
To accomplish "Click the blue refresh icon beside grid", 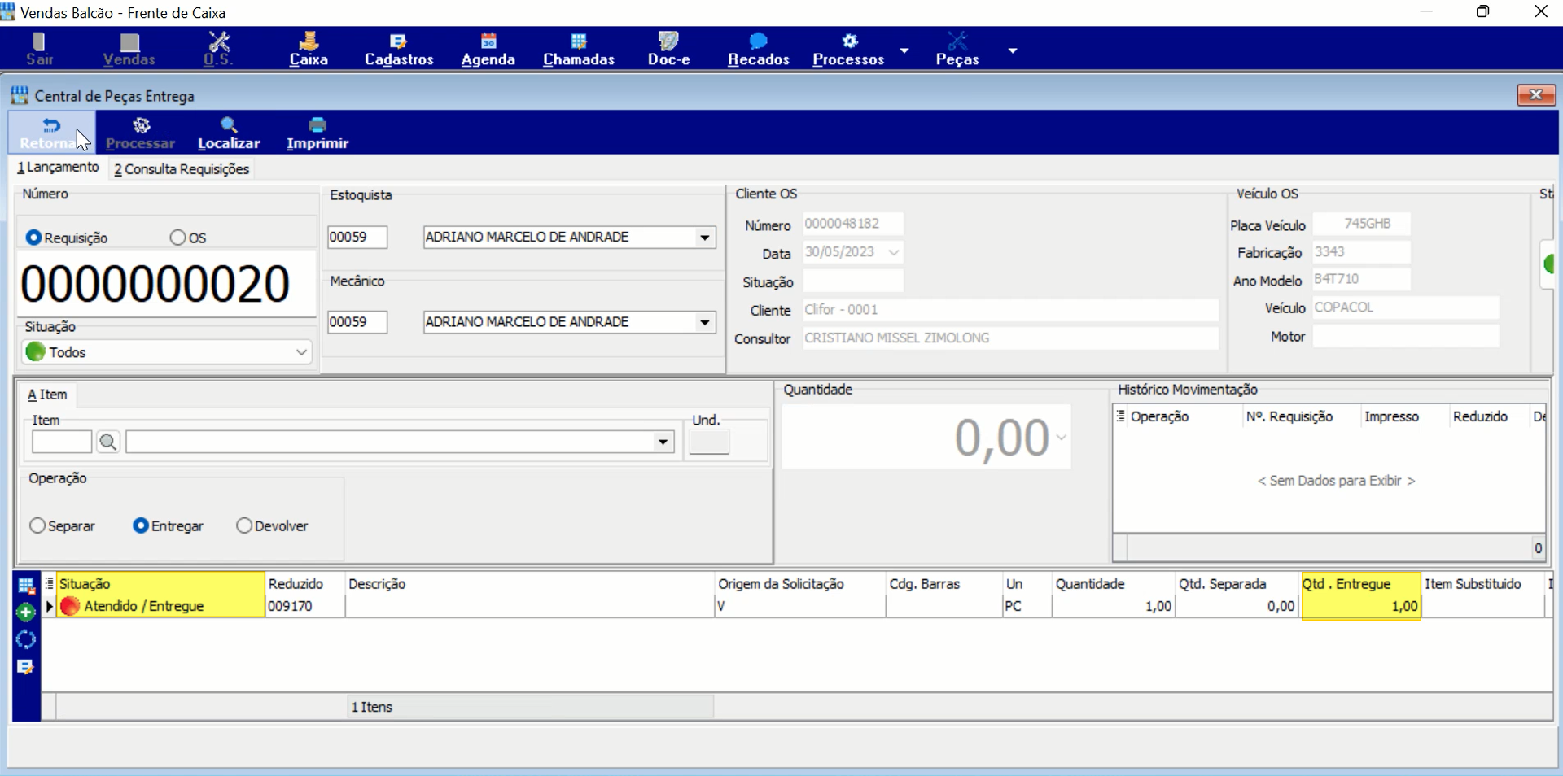I will (26, 639).
